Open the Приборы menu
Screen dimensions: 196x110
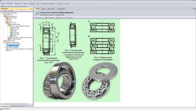click(32, 4)
